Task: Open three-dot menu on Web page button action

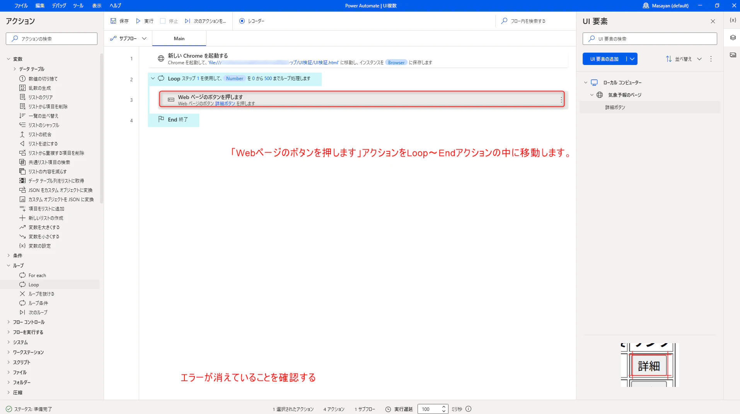Action: pyautogui.click(x=561, y=100)
